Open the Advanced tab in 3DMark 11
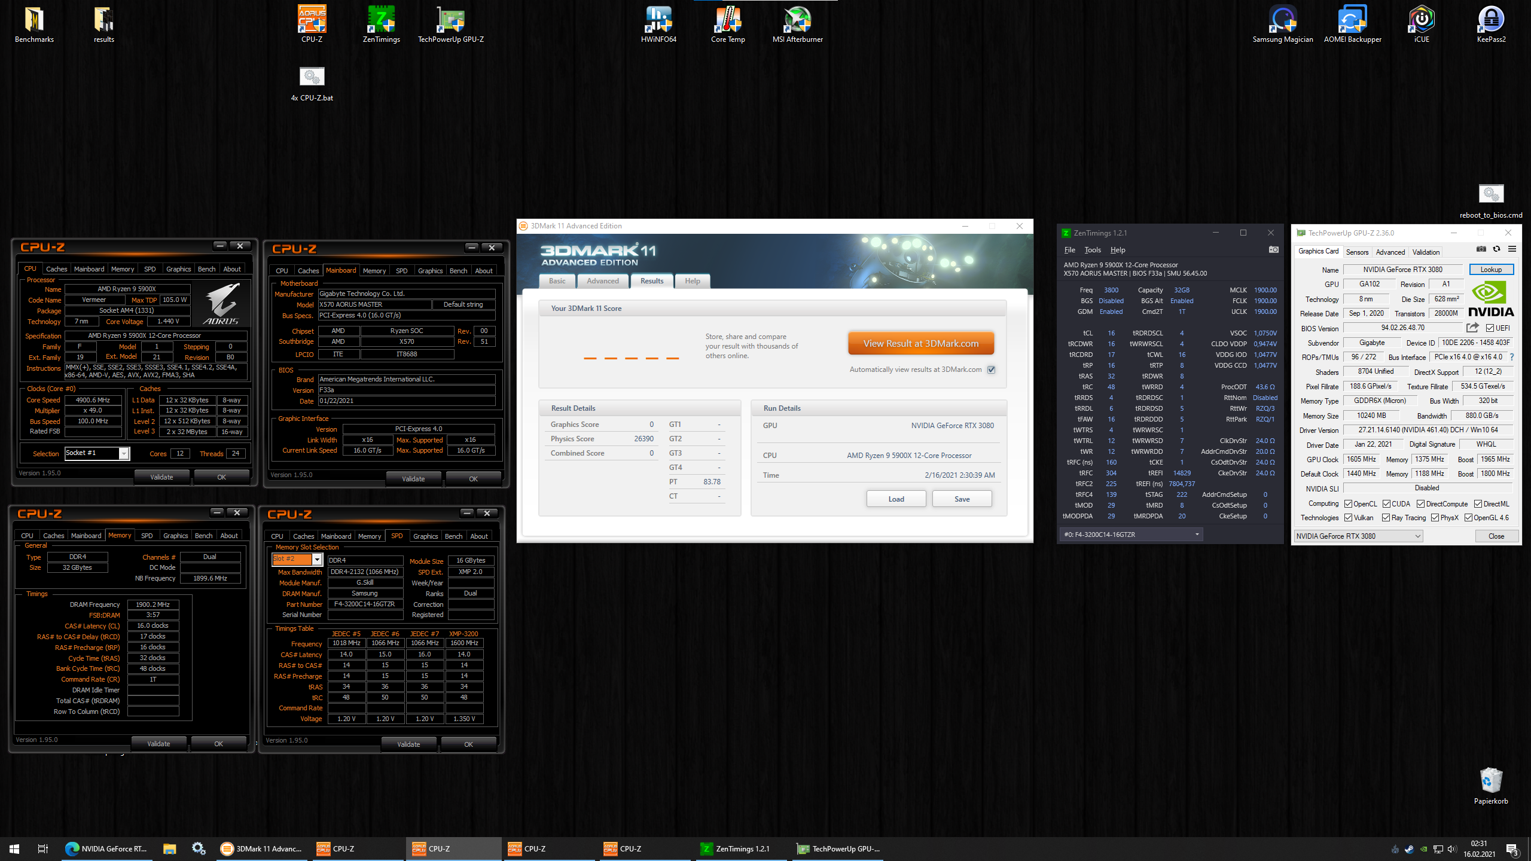This screenshot has height=861, width=1531. click(x=602, y=281)
